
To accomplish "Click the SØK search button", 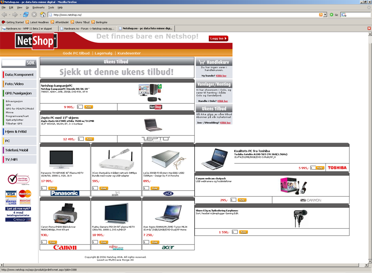I will point(31,63).
